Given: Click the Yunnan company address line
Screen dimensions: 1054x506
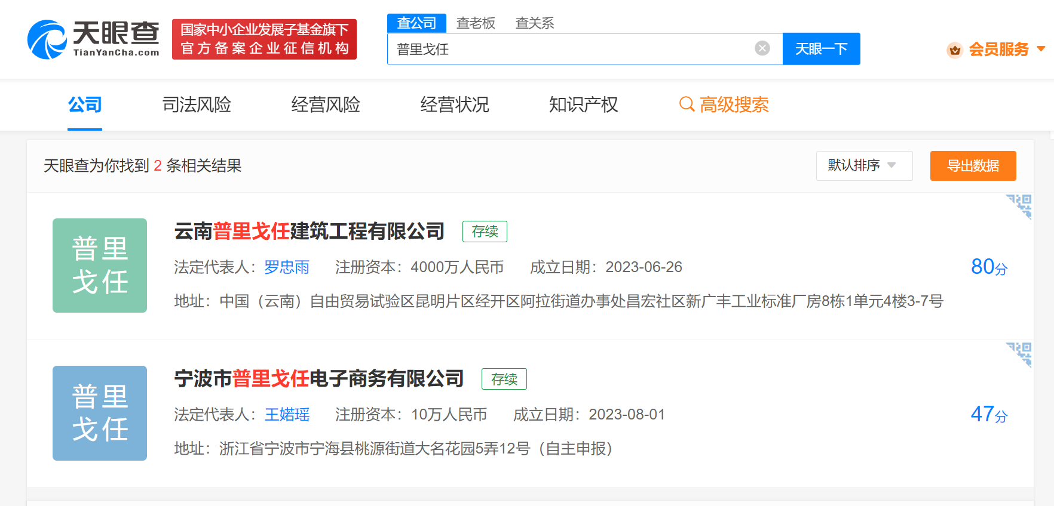Looking at the screenshot, I should pos(559,301).
